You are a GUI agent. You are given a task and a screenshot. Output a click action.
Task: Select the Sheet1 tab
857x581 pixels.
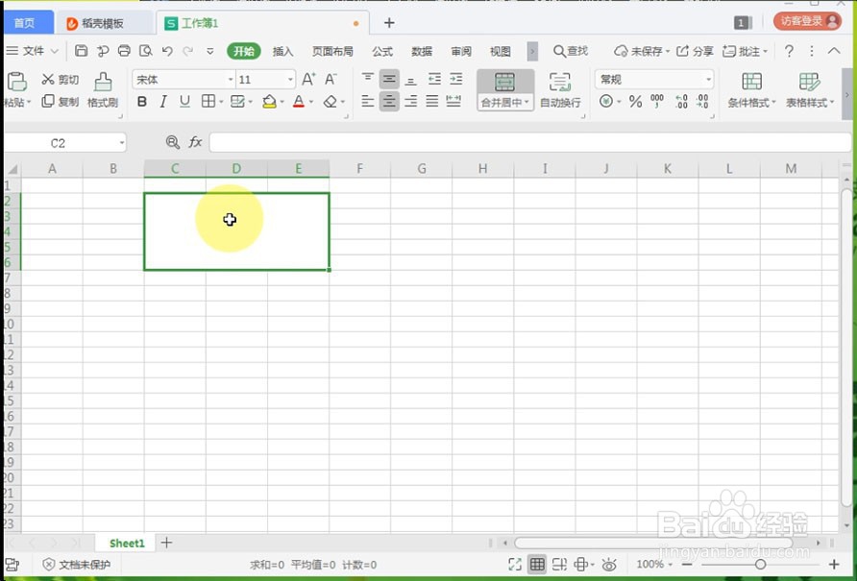[x=127, y=544]
